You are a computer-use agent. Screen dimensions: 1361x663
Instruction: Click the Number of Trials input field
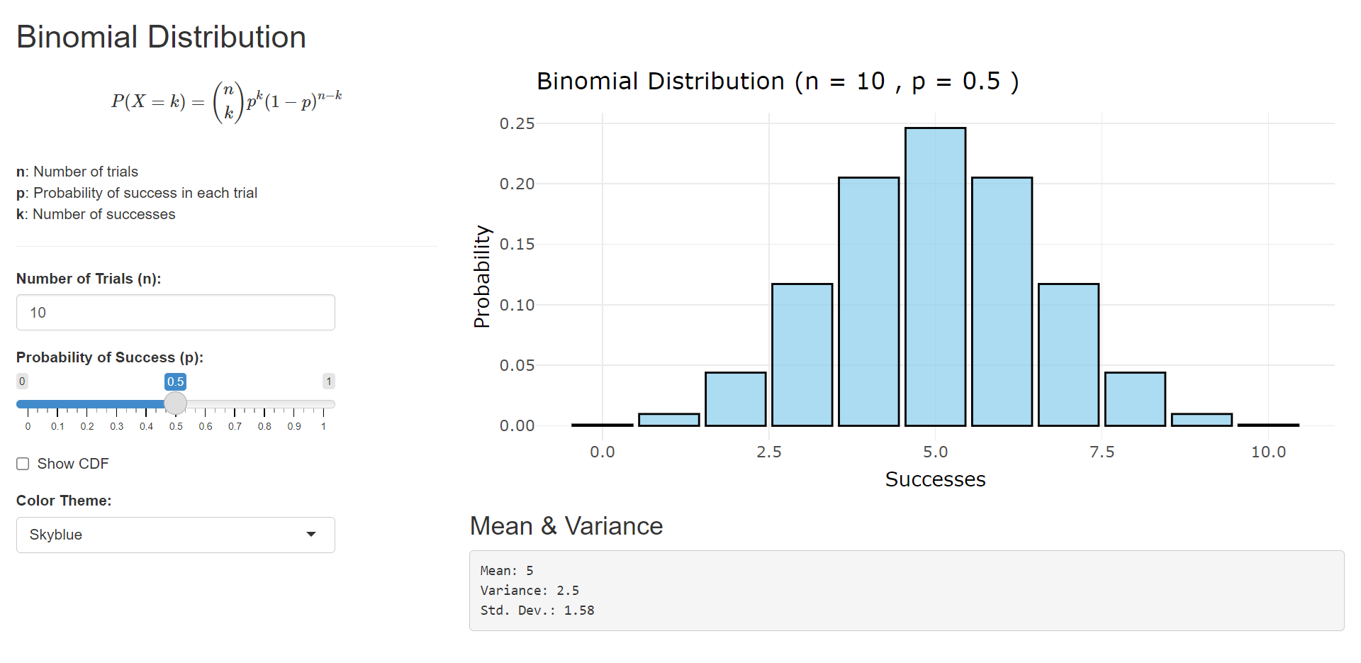[x=175, y=313]
